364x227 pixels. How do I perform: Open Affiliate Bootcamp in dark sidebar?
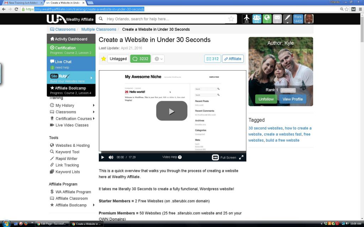(x=71, y=90)
